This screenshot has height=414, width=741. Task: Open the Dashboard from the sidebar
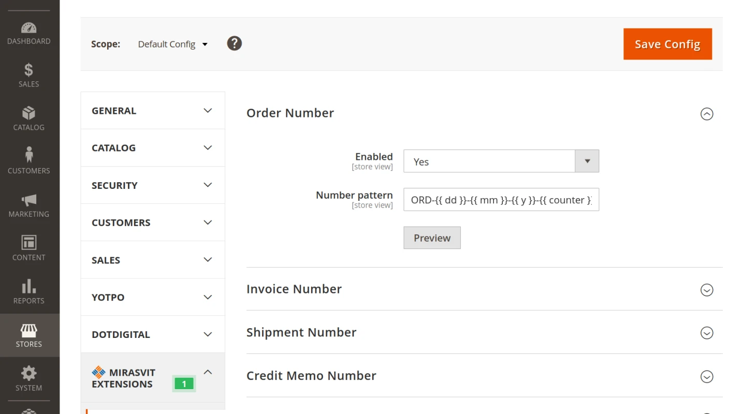(28, 32)
